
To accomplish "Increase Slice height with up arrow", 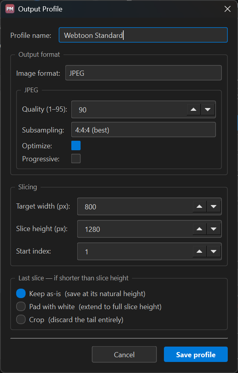I will tap(199, 229).
